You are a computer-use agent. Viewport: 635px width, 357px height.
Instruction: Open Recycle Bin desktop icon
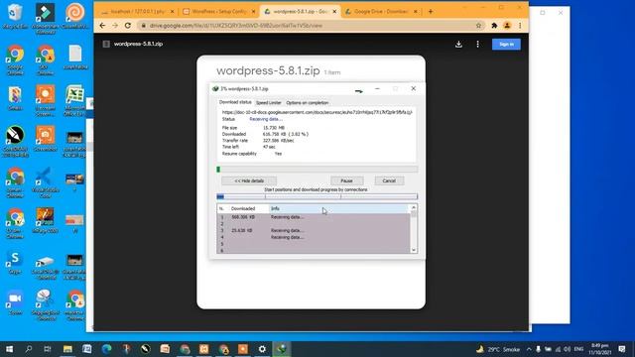(x=15, y=17)
